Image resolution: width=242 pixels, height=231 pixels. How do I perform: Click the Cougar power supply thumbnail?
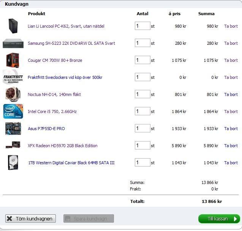point(13,60)
